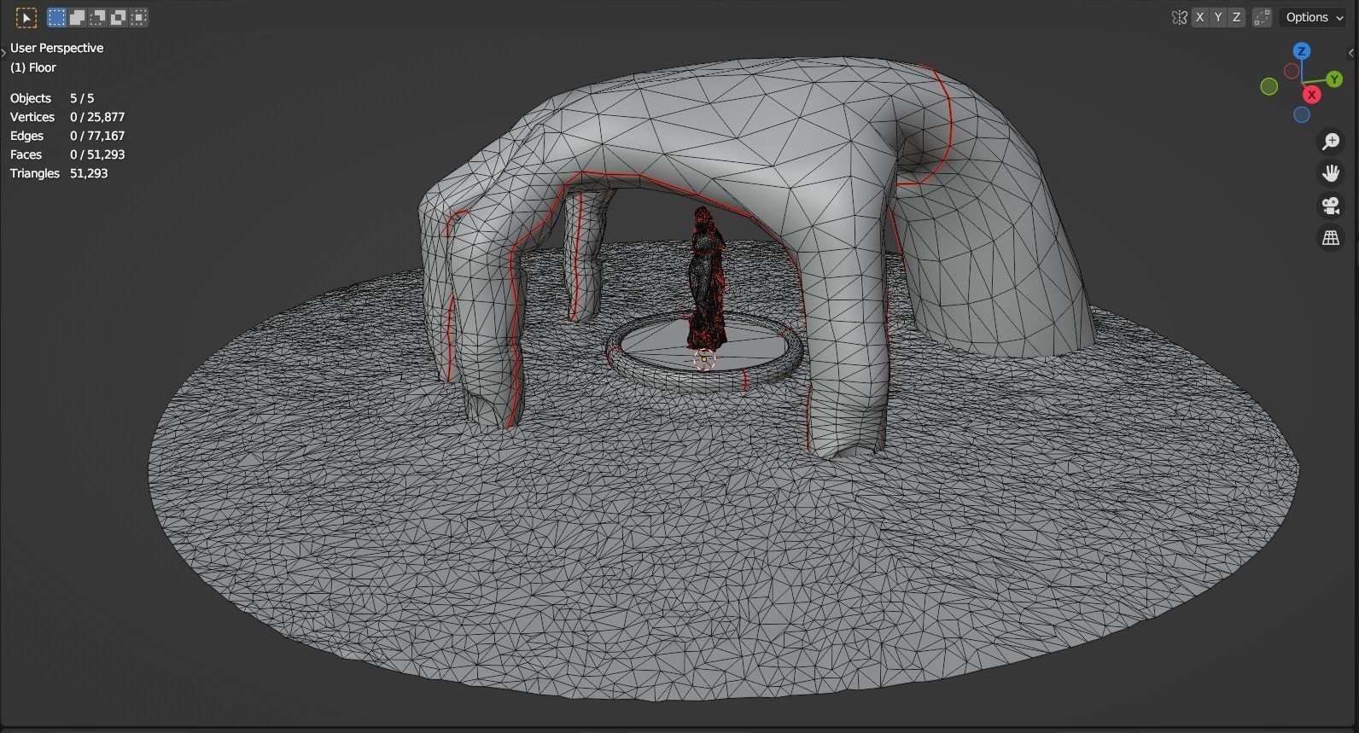Image resolution: width=1359 pixels, height=733 pixels.
Task: Click negative X axis circle on gizmo
Action: [x=1292, y=71]
